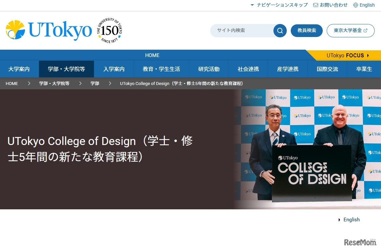Open お問い合わせ contact link
This screenshot has width=381, height=250.
pos(334,5)
